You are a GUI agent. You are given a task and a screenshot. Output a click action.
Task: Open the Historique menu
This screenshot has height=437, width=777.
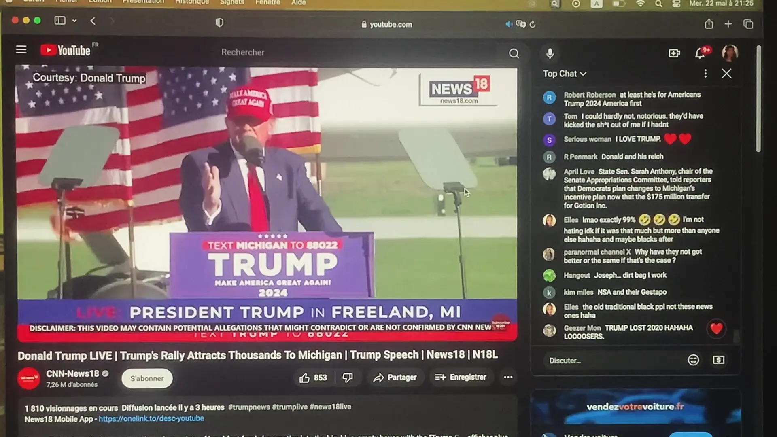tap(192, 2)
